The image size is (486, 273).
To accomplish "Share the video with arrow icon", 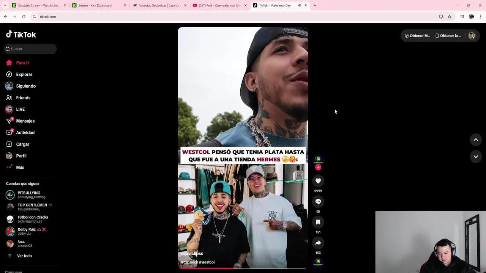I will point(318,243).
